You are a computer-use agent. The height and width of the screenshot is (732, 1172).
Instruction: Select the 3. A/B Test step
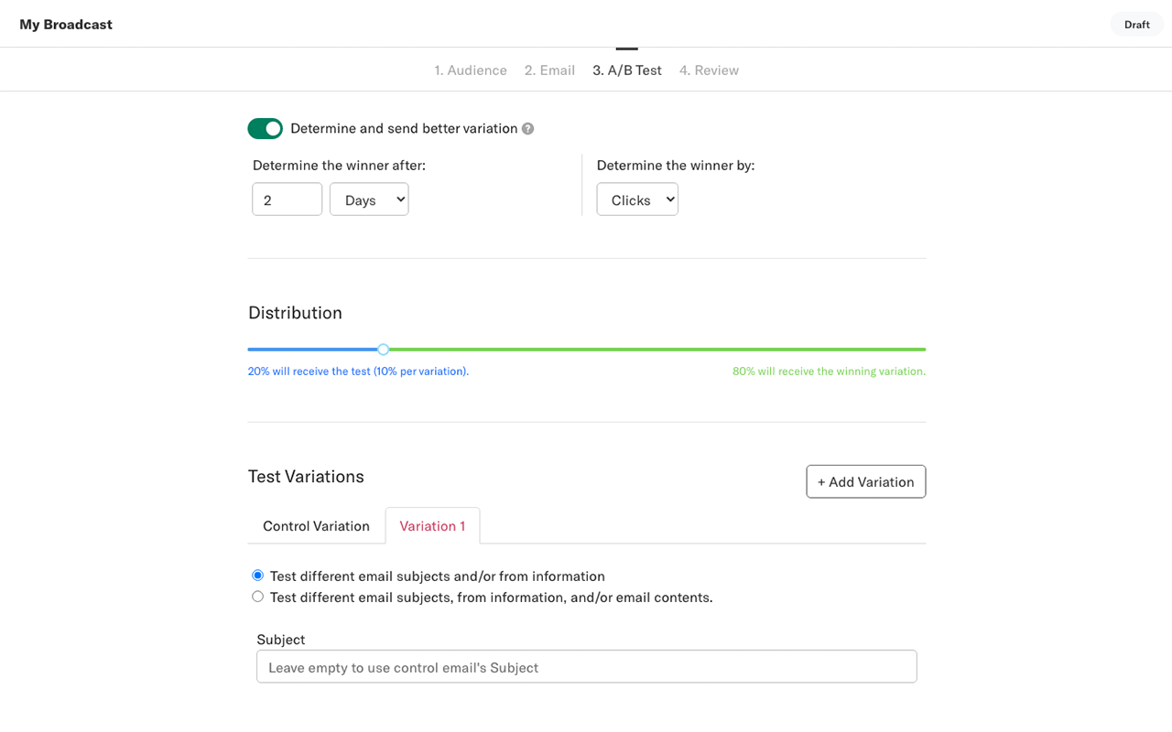[x=627, y=70]
